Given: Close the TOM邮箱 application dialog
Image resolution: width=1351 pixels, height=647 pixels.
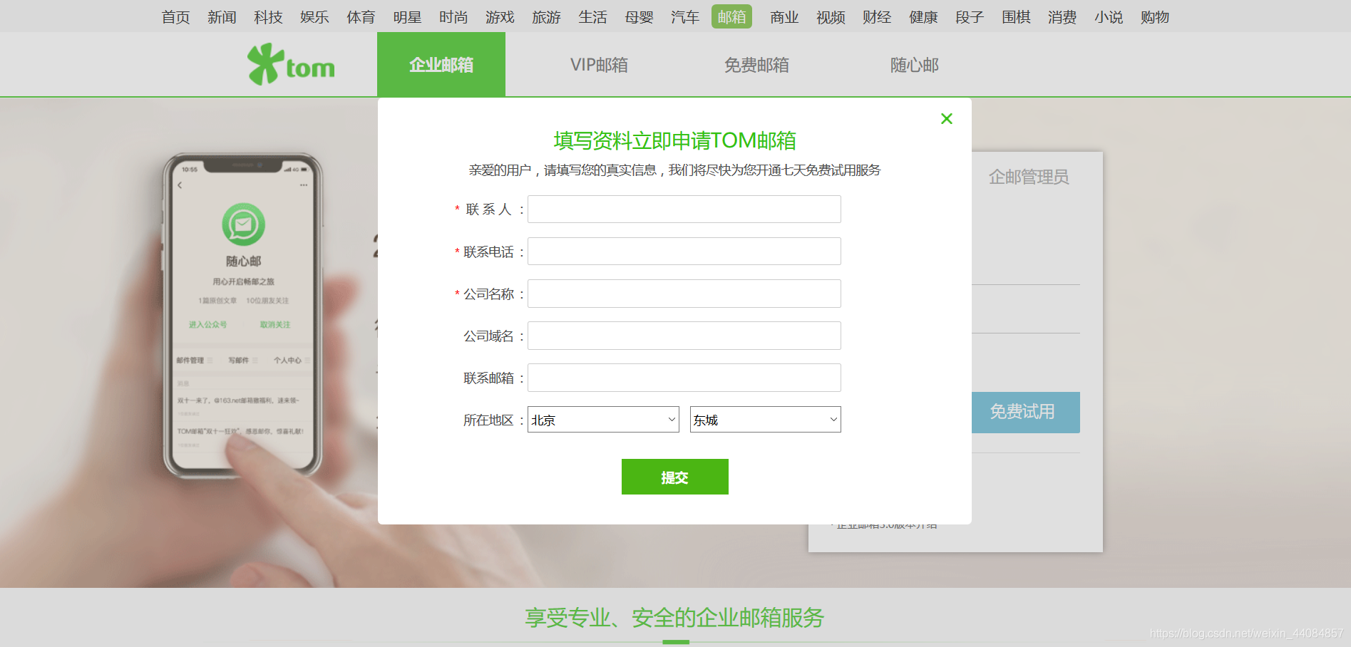Looking at the screenshot, I should tap(946, 118).
